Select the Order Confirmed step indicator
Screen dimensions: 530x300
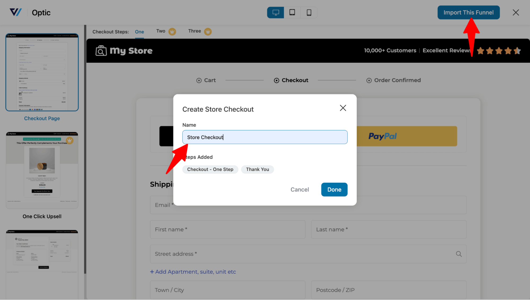pos(393,80)
